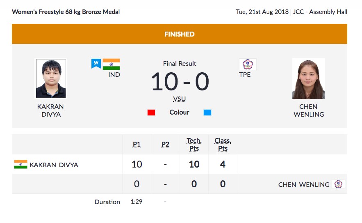Click the Women's Freestyle 68 kg title
This screenshot has height=223, width=362.
(x=66, y=12)
